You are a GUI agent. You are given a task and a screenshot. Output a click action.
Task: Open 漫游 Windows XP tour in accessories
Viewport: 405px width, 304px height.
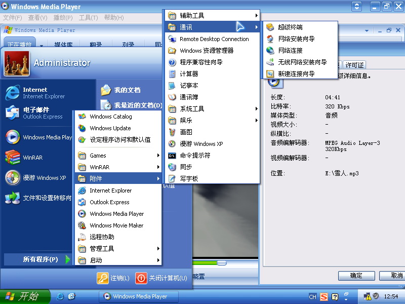point(212,144)
